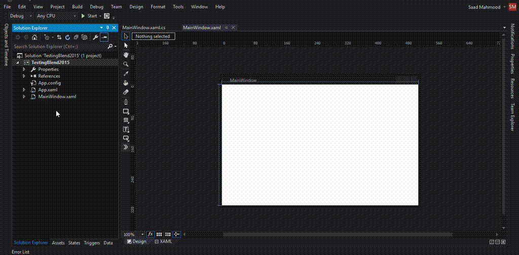Click the Solution Explorer search magnifier icon
Screen dimensions: 519x255
click(110, 47)
